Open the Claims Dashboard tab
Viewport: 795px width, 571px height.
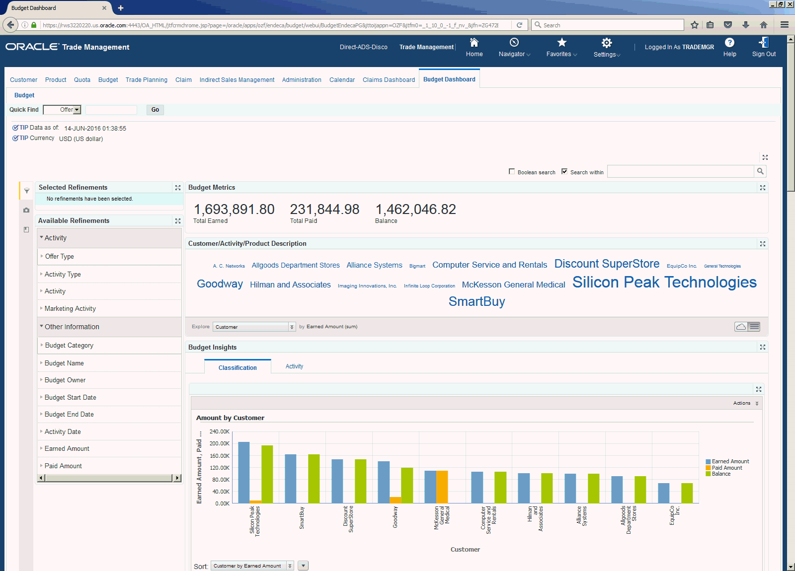(389, 80)
